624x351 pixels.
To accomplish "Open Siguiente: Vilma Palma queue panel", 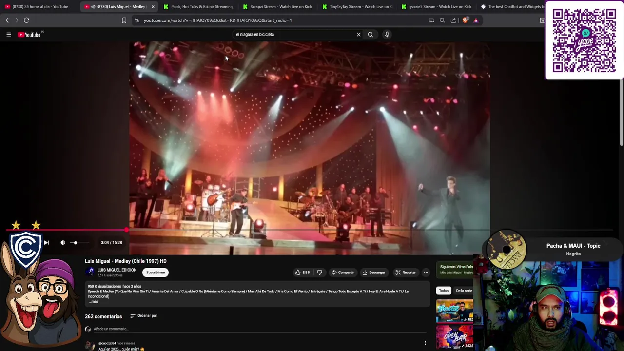I will pos(455,270).
